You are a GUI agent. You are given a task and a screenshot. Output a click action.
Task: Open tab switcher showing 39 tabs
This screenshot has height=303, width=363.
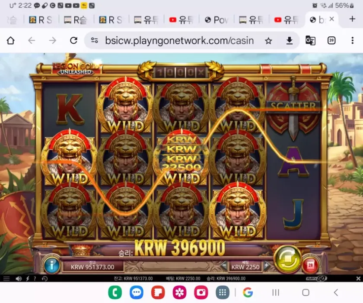click(331, 41)
